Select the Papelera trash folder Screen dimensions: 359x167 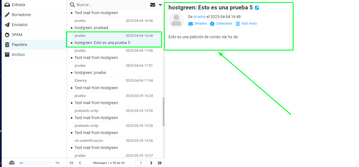19,45
